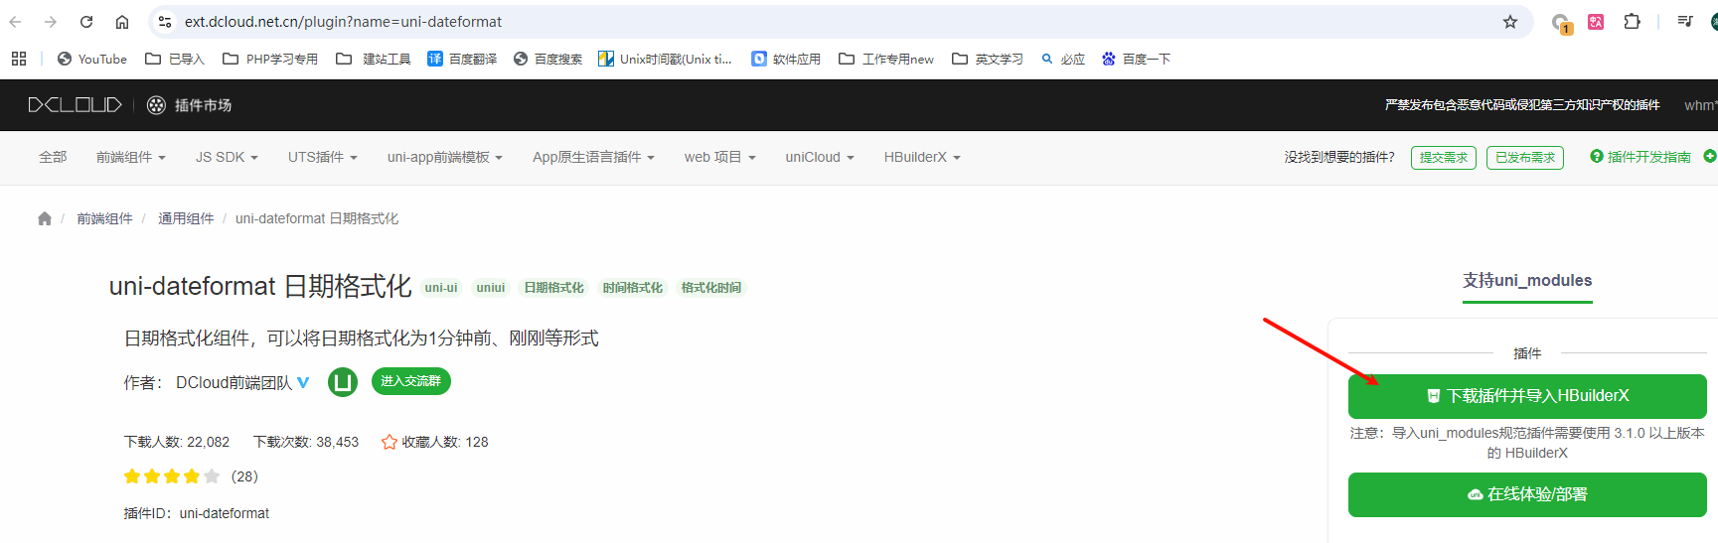Click the DCloud前端团队 author name

(234, 382)
